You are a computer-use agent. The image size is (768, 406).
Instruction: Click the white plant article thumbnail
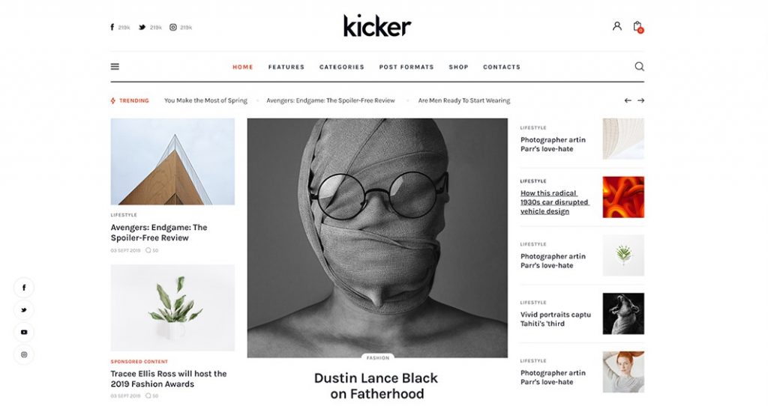(172, 308)
